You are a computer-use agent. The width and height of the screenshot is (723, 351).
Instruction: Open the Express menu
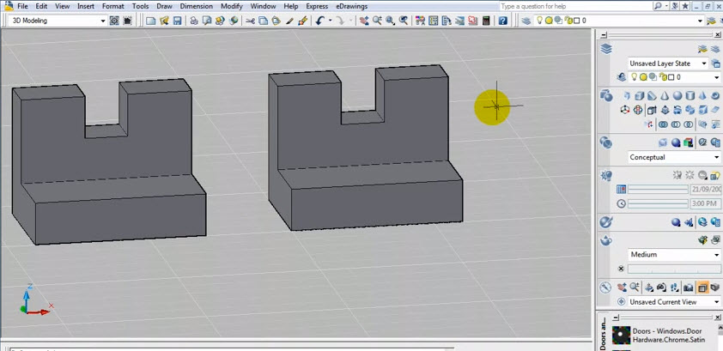tap(317, 7)
